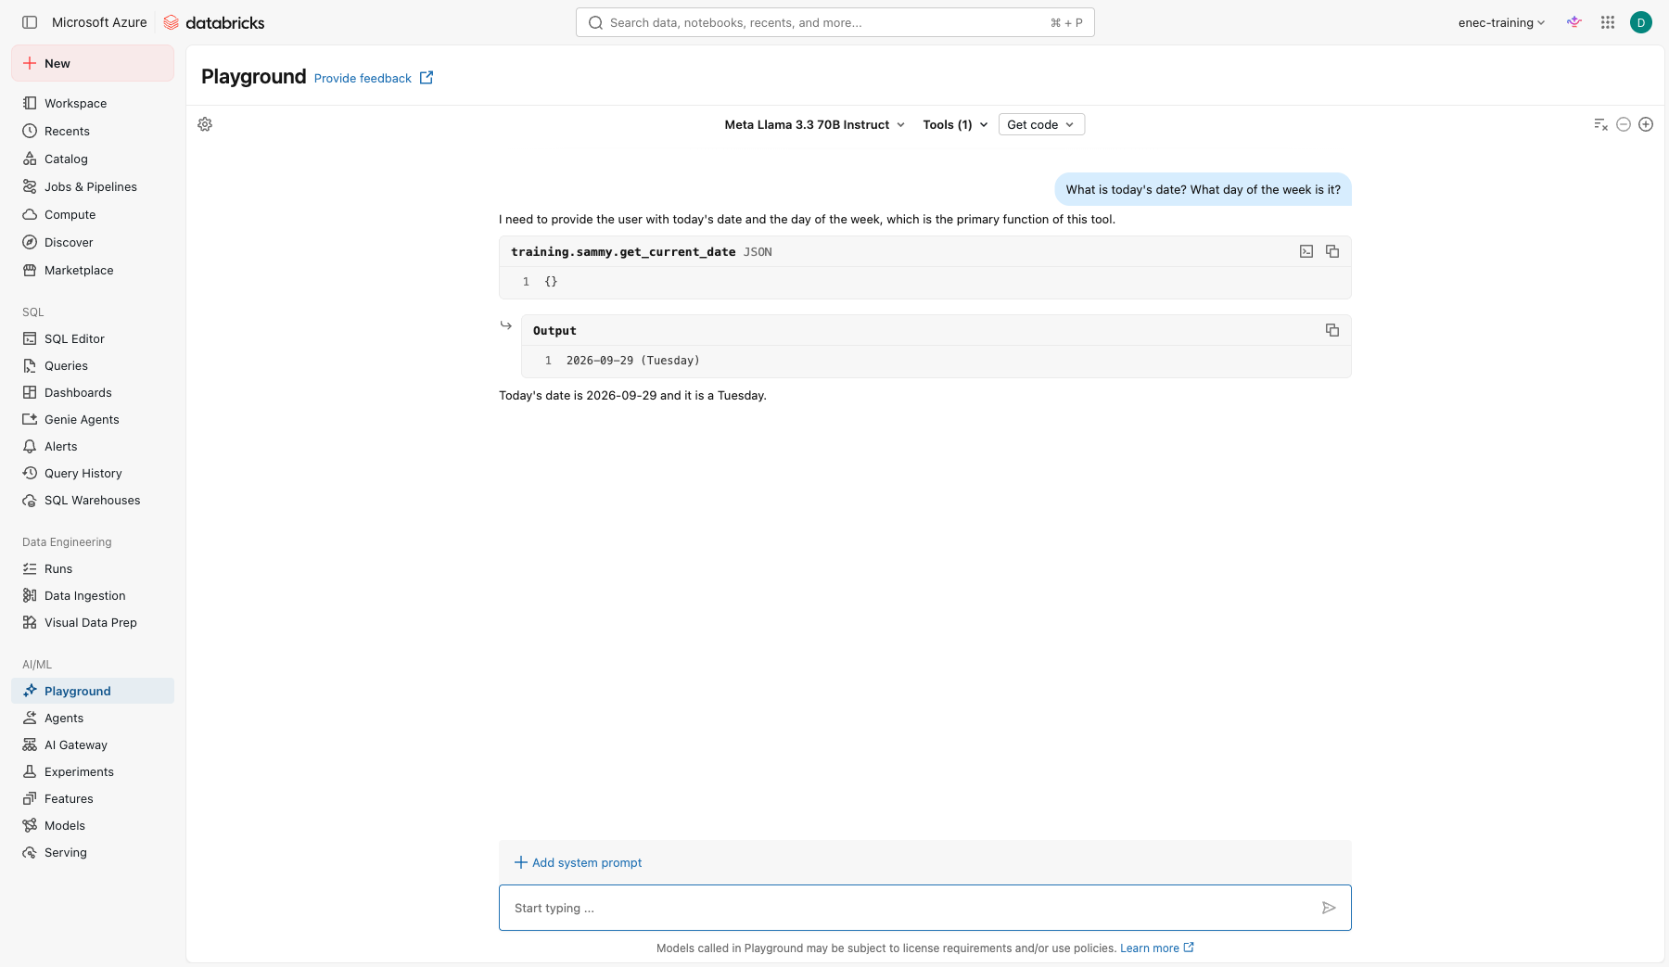Open Query History
Viewport: 1669px width, 967px height.
93,473
